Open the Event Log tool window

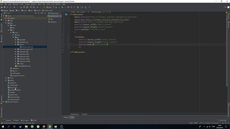222,120
